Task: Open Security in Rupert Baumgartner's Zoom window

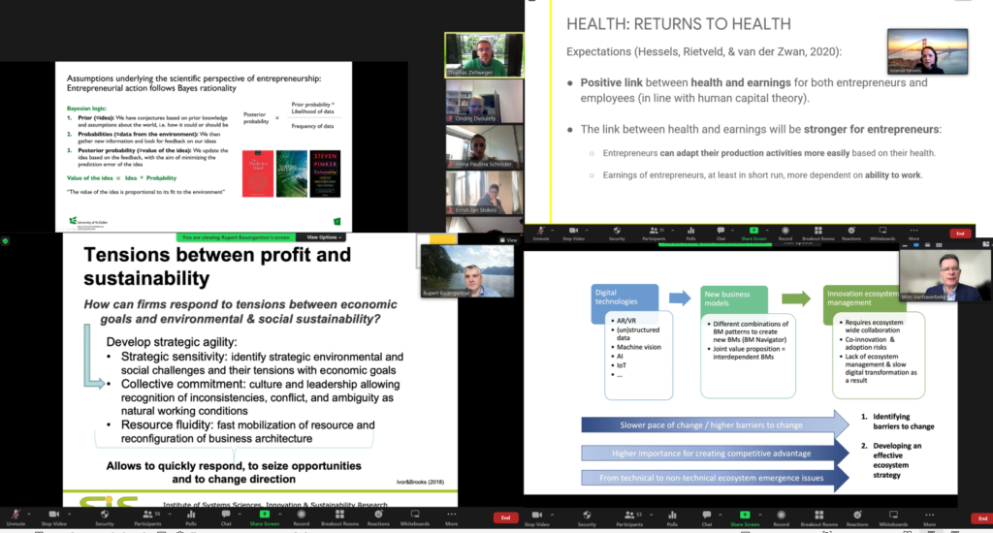Action: [105, 517]
